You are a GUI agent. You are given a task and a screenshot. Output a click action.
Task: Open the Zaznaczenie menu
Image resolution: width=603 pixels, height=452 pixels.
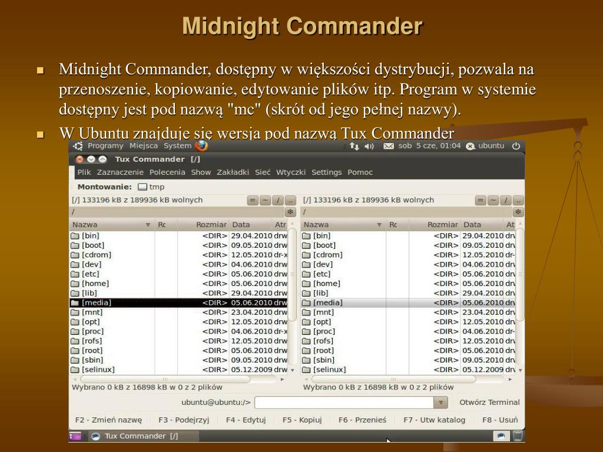coord(120,172)
